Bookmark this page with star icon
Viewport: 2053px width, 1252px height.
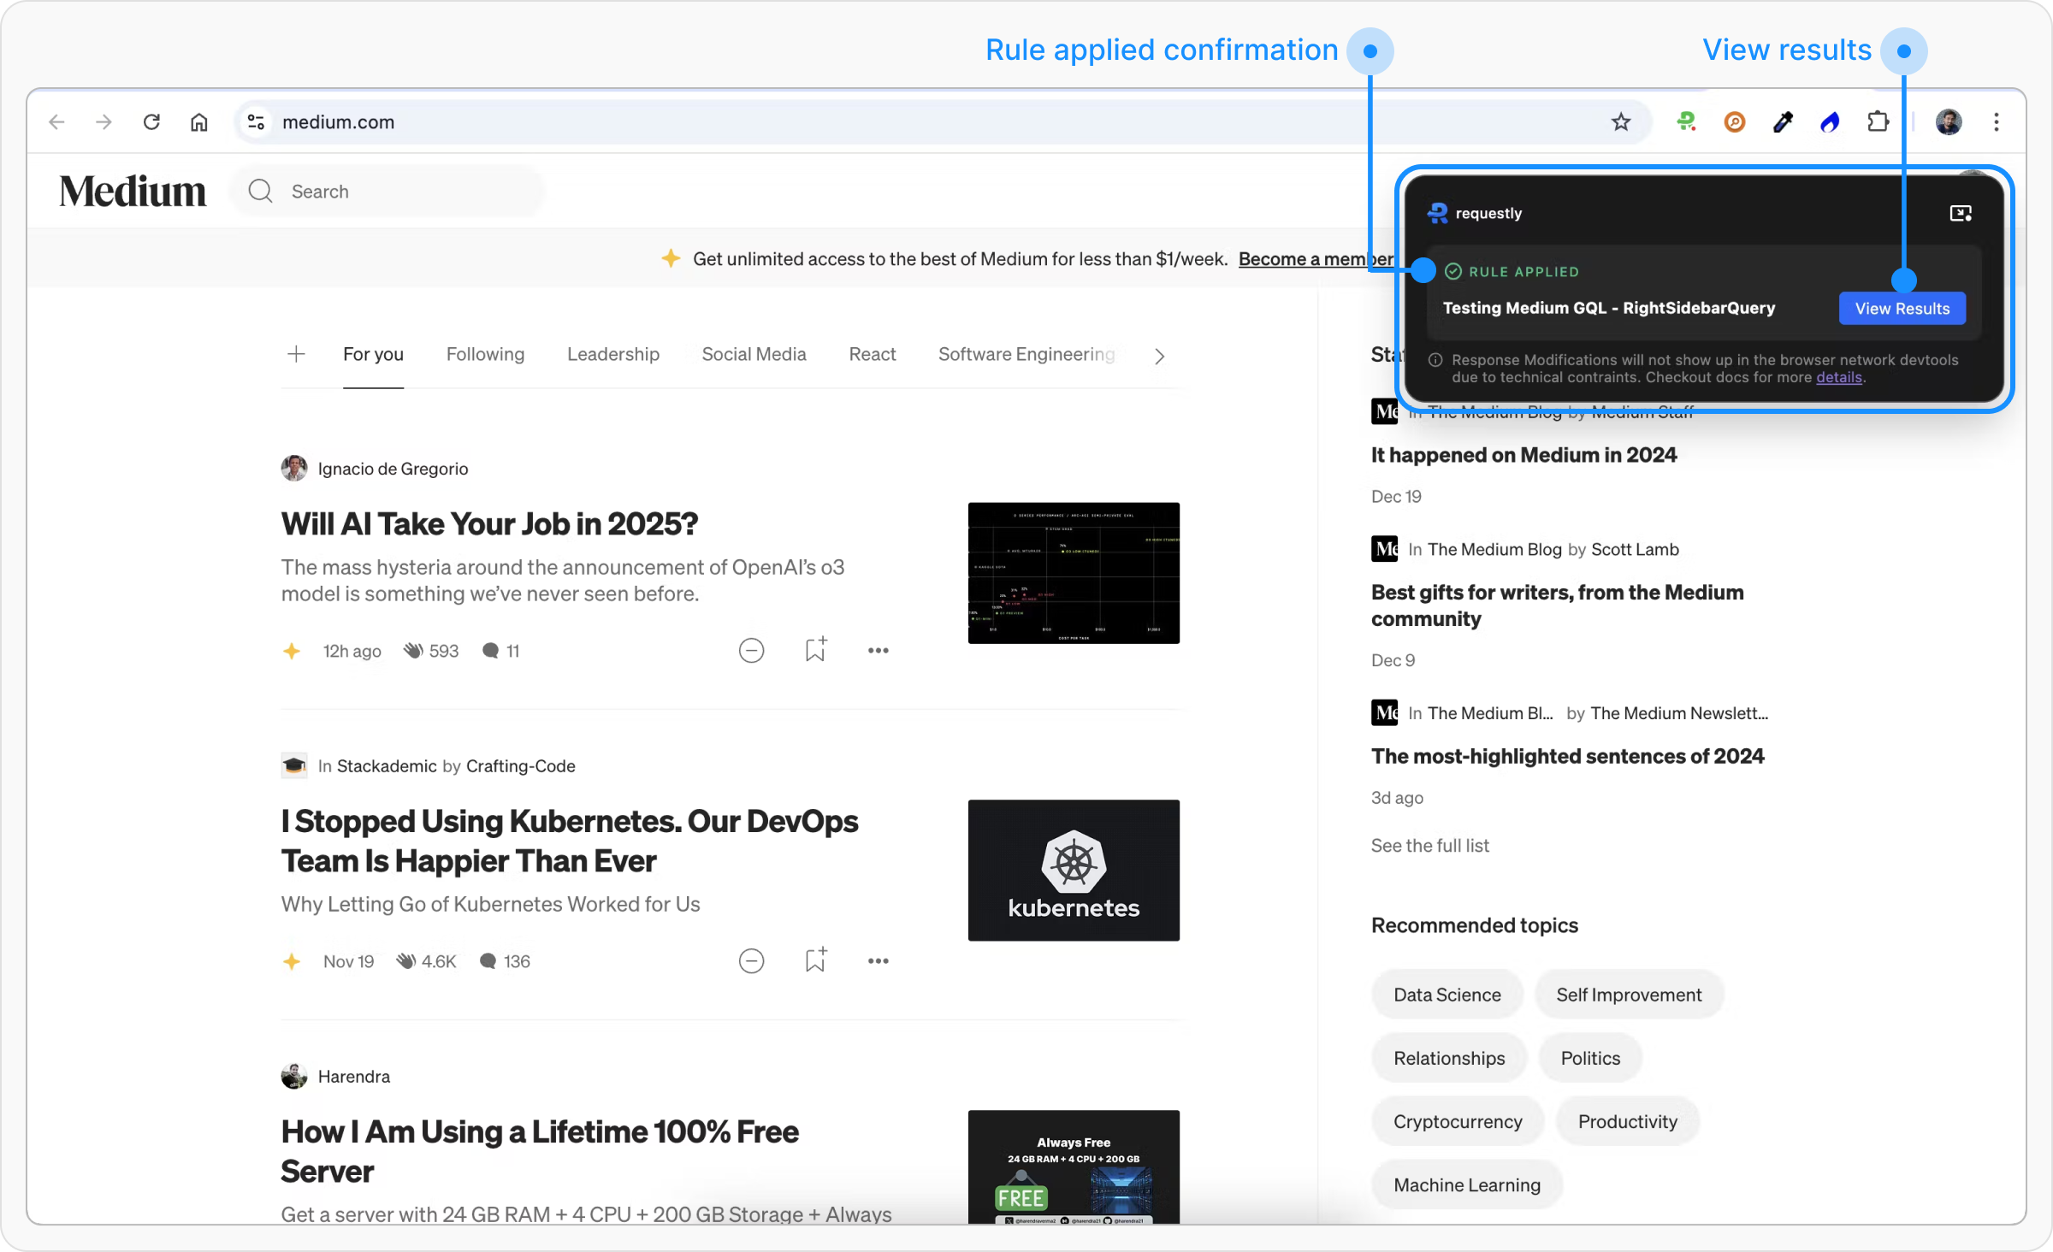tap(1620, 122)
